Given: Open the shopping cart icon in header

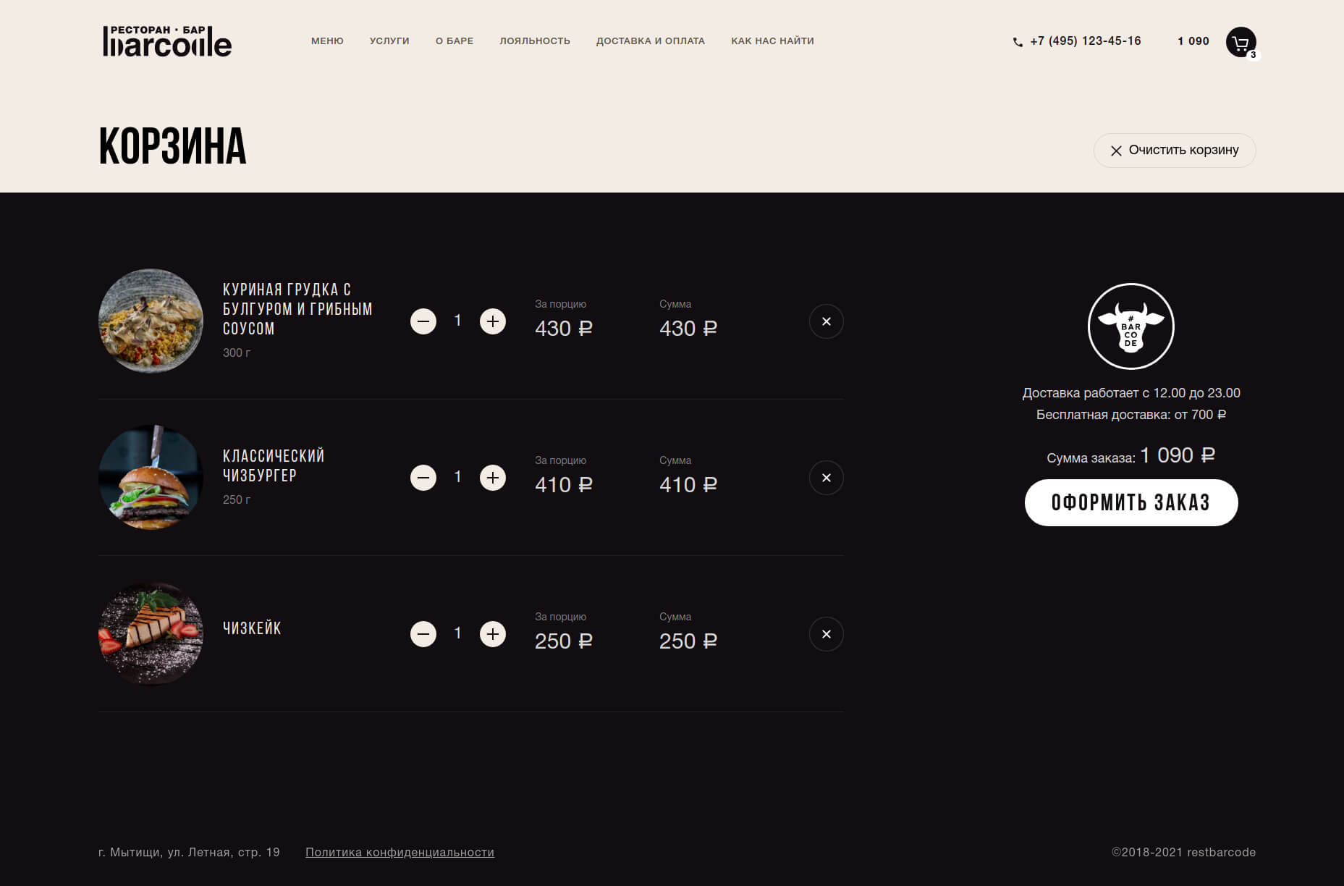Looking at the screenshot, I should [1241, 42].
